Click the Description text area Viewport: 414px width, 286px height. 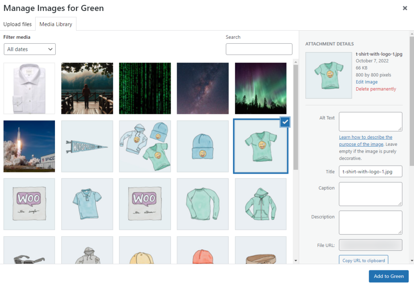(370, 223)
